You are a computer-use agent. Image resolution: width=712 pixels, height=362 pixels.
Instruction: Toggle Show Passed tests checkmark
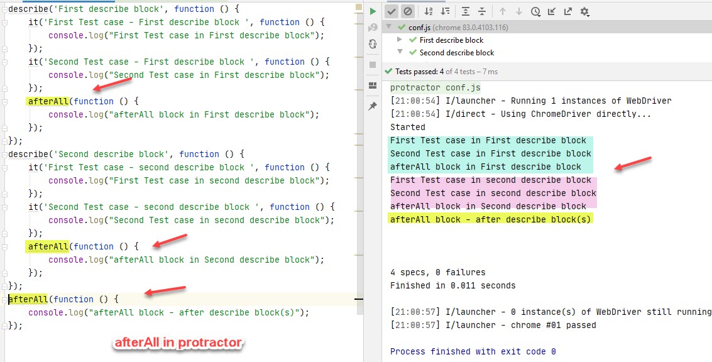pyautogui.click(x=392, y=11)
